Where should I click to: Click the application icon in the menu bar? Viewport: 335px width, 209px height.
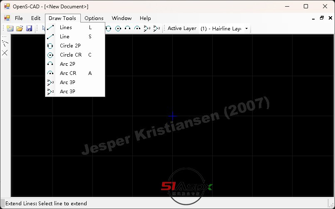tap(7, 18)
